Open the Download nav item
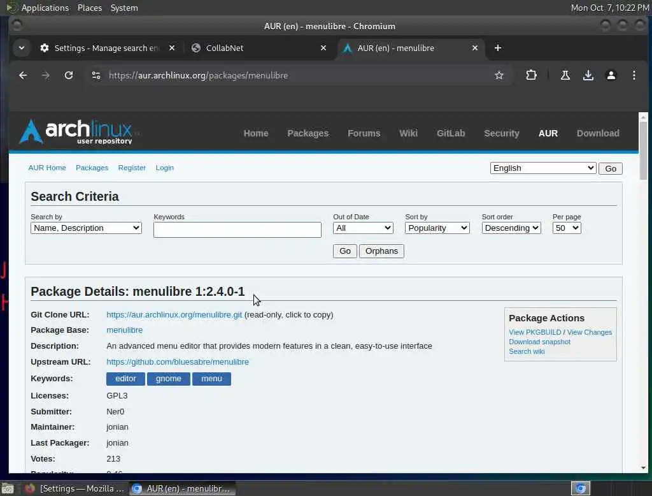652x496 pixels. tap(598, 133)
